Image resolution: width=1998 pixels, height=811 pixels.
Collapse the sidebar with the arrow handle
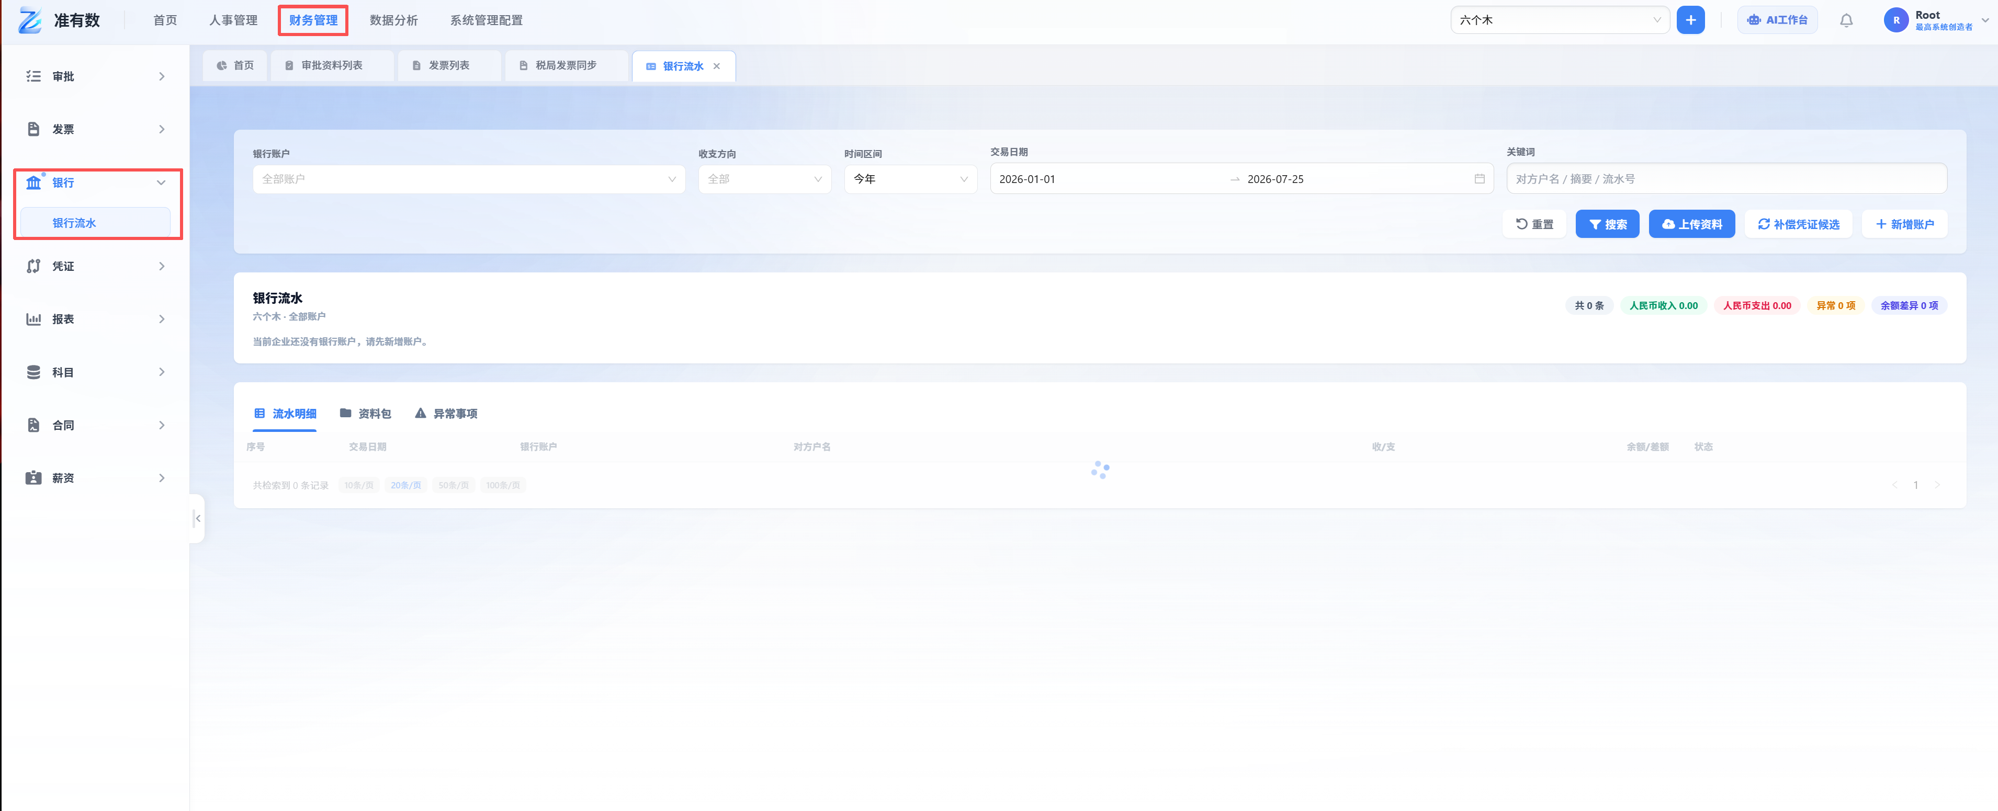[x=198, y=518]
